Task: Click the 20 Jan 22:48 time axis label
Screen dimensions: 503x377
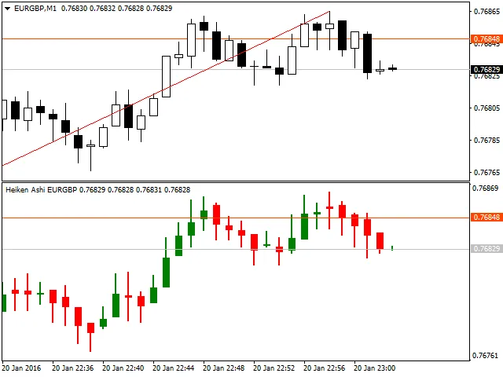Action: 224,368
